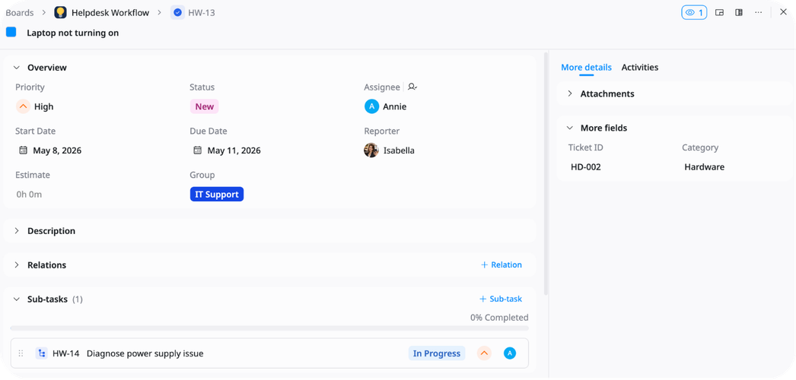
Task: Change the In Progress status of HW-14
Action: pyautogui.click(x=437, y=353)
